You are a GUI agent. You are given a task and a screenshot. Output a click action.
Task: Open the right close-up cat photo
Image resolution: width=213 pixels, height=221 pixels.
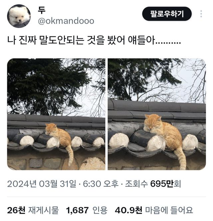pos(157,114)
